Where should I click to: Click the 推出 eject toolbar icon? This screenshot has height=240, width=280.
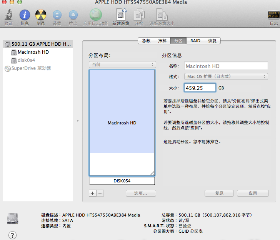click(x=73, y=15)
